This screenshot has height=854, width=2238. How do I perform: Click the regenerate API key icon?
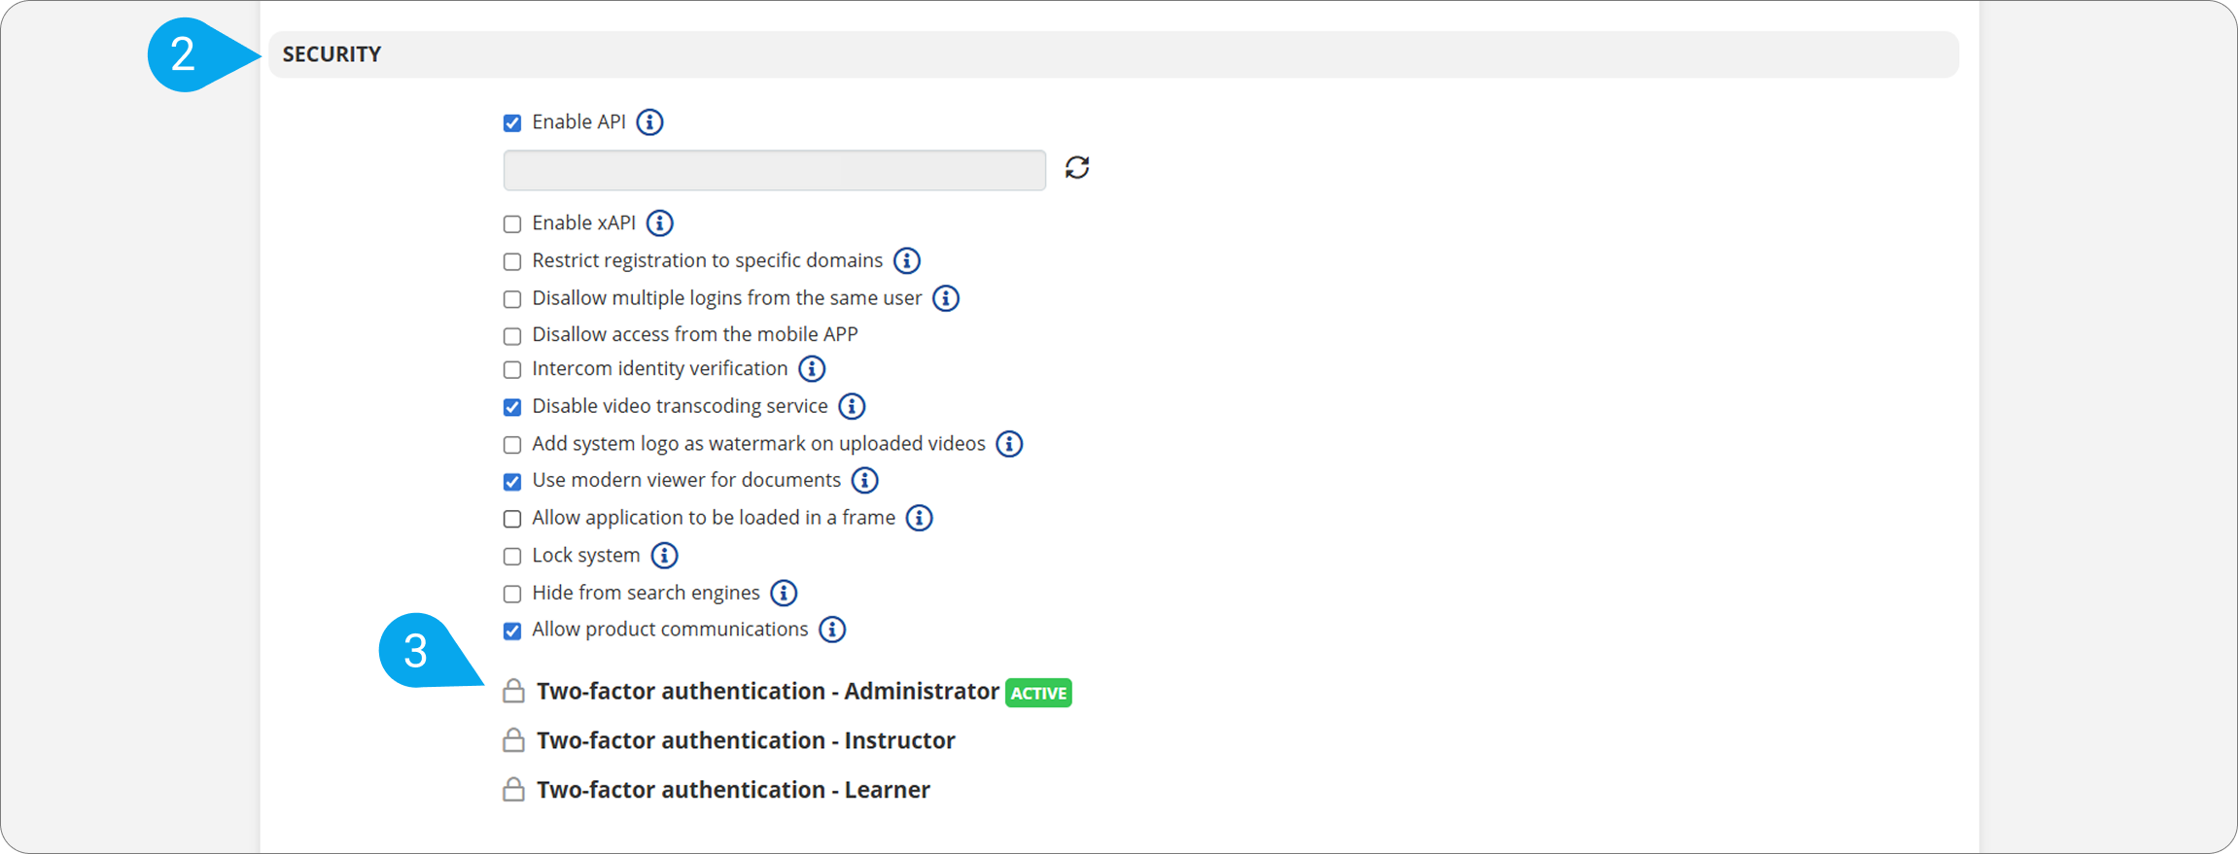click(x=1076, y=168)
